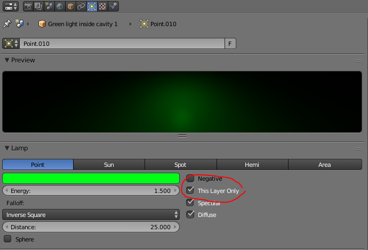Open the Object properties tab
The width and height of the screenshot is (368, 250).
coord(70,6)
